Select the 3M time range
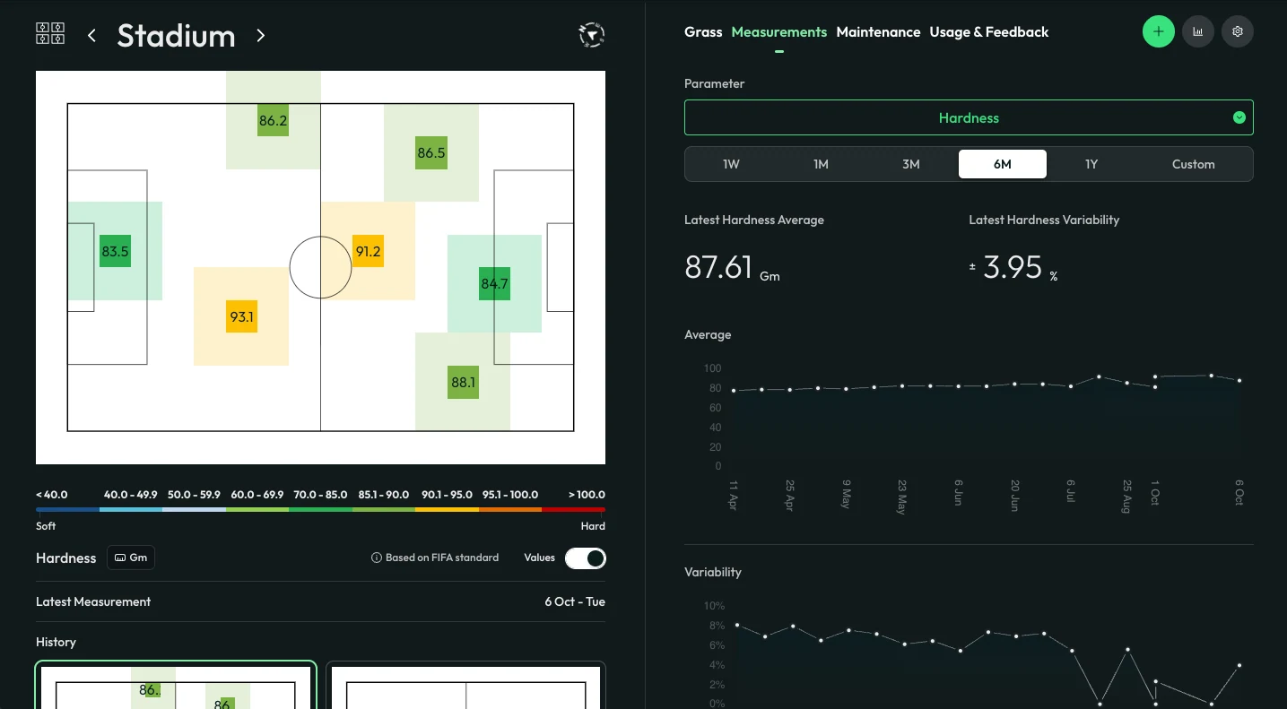Viewport: 1287px width, 709px height. point(911,164)
